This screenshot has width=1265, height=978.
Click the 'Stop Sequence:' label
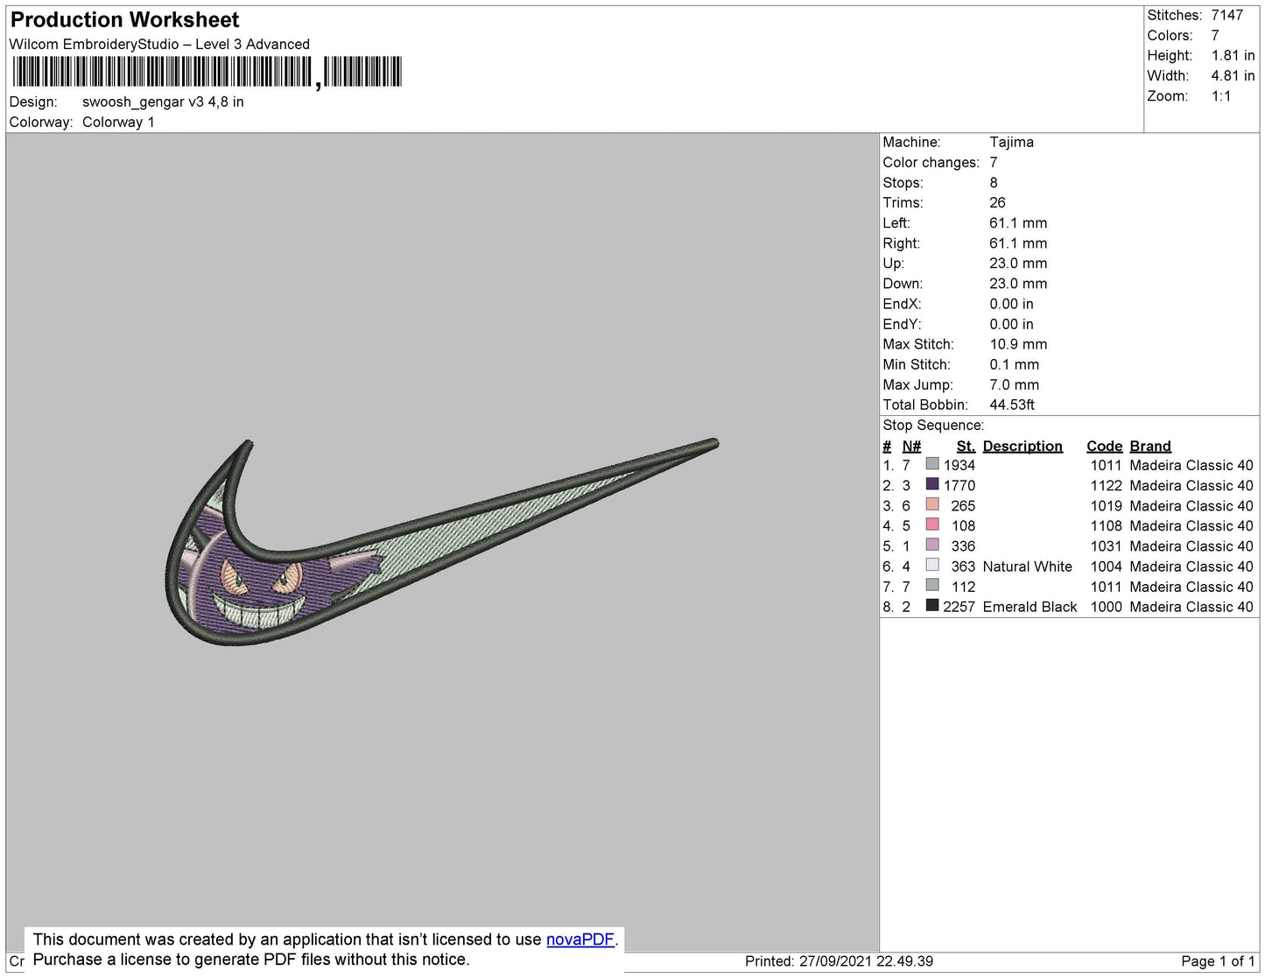[933, 425]
